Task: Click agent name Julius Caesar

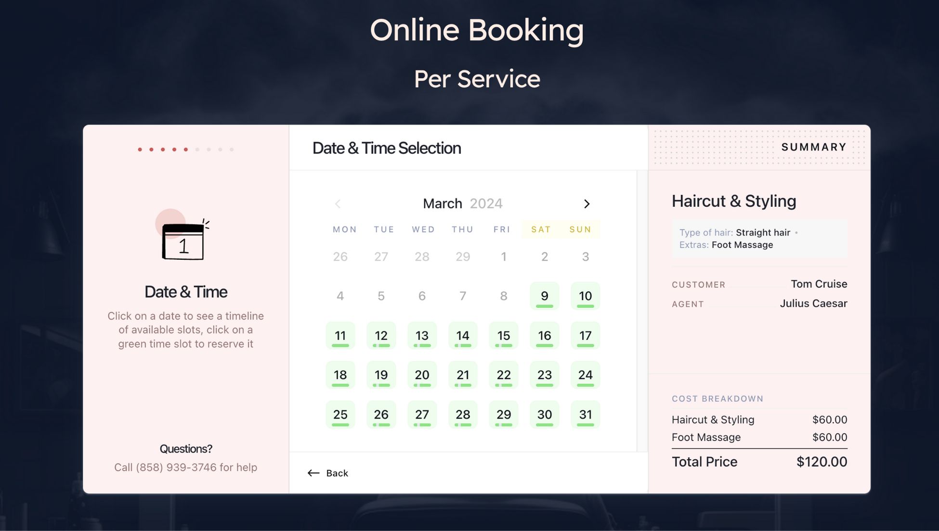Action: [x=813, y=303]
